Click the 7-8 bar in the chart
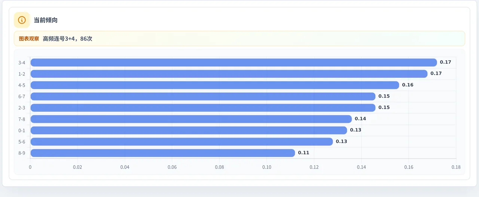Viewport: 479px width, 197px height. tap(191, 119)
